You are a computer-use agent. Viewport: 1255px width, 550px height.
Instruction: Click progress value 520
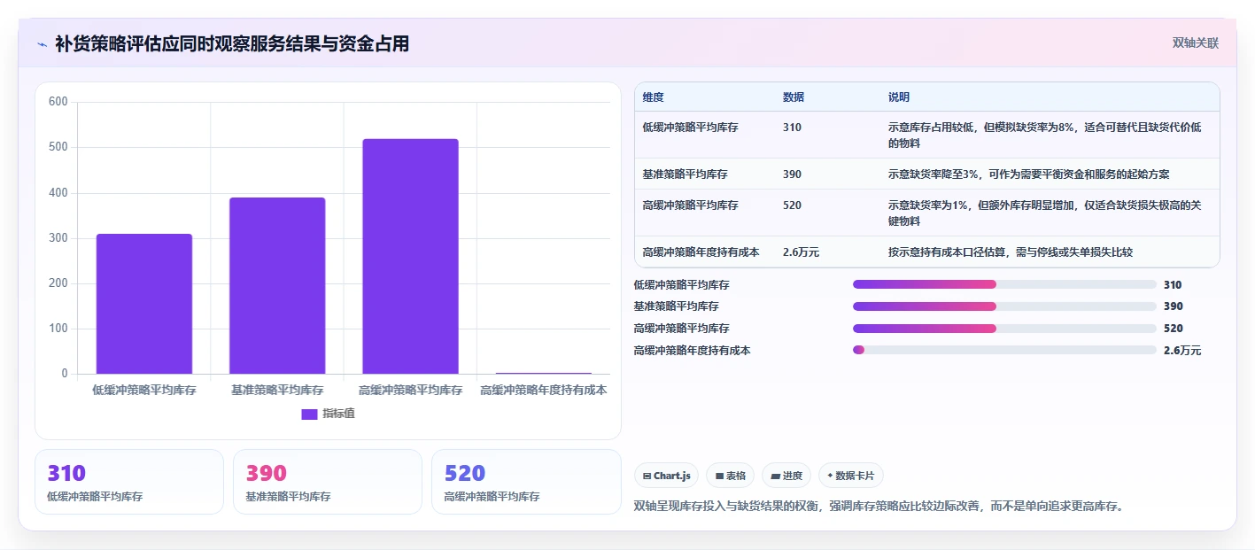(1173, 329)
